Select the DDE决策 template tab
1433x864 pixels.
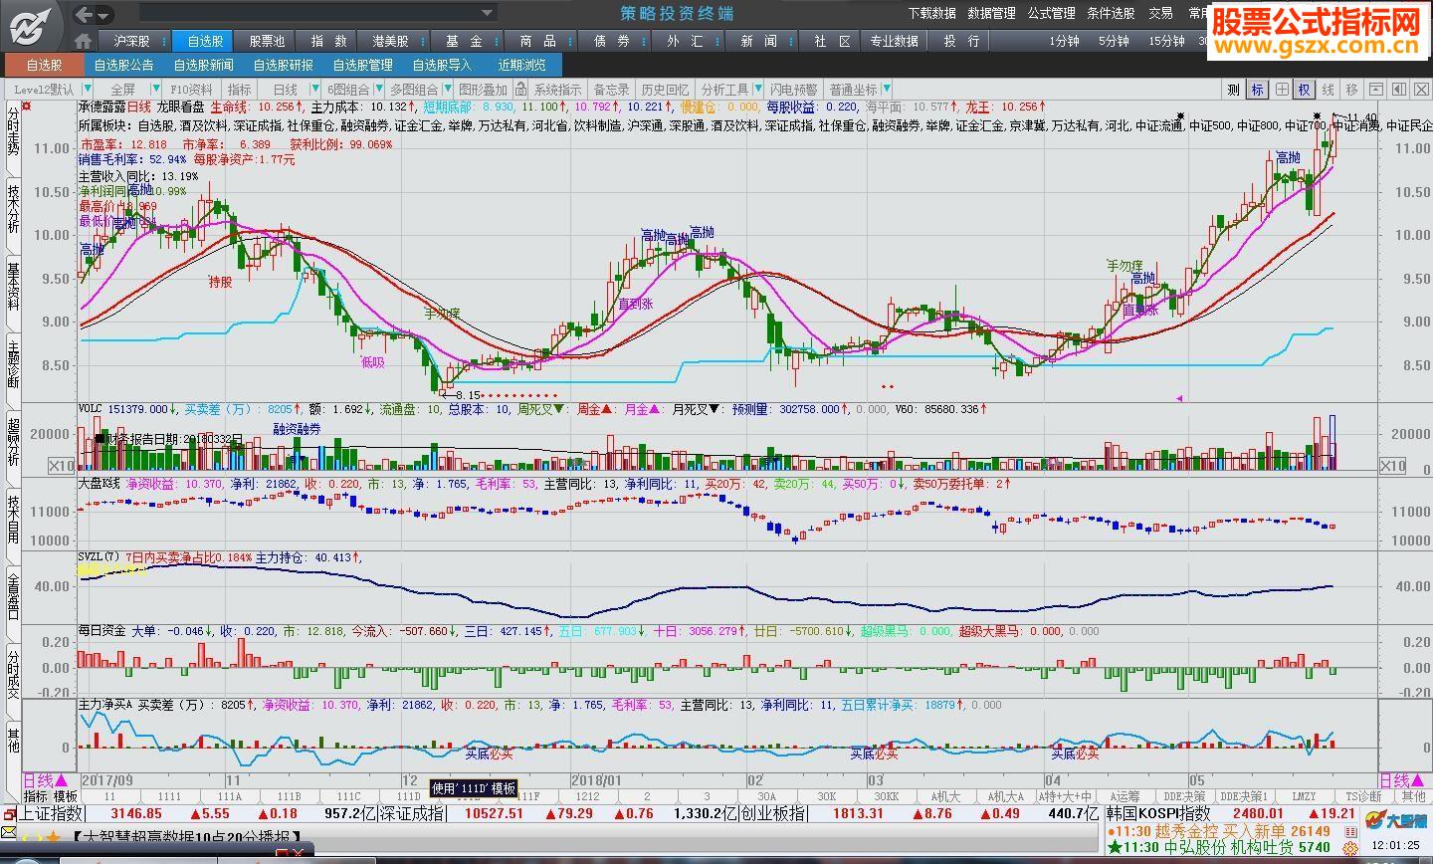(1185, 796)
